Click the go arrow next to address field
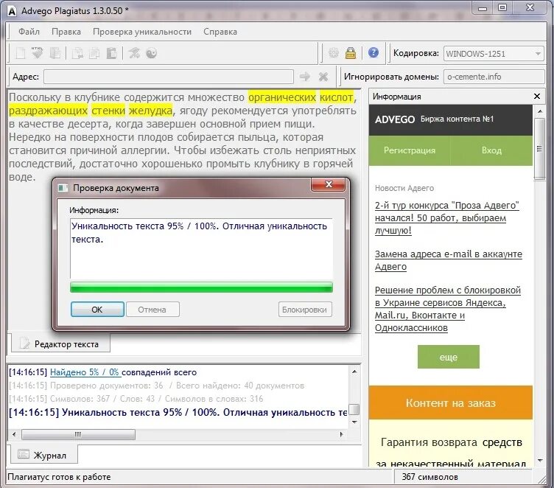 [304, 77]
